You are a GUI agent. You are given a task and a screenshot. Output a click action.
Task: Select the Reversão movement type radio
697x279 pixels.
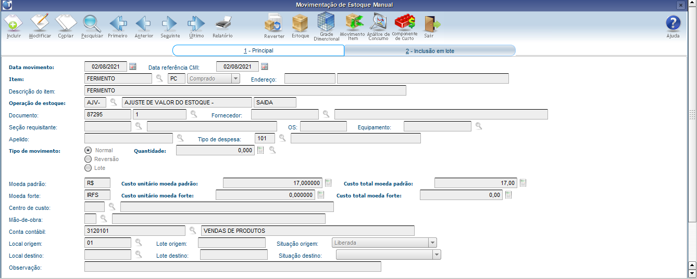pyautogui.click(x=88, y=159)
